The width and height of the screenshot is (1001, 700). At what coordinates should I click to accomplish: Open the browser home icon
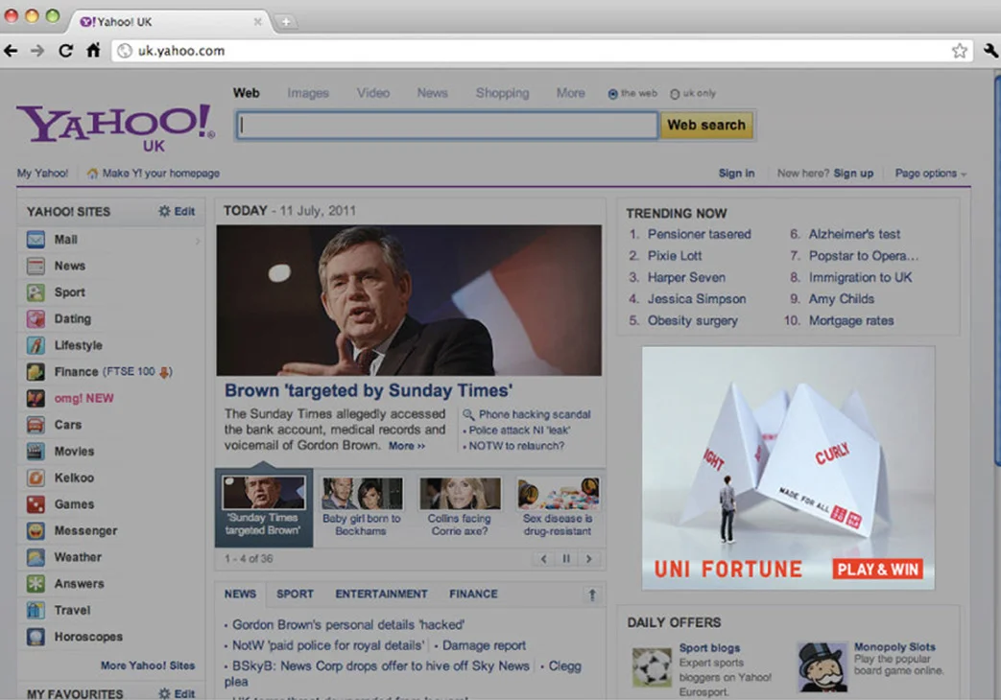(93, 51)
